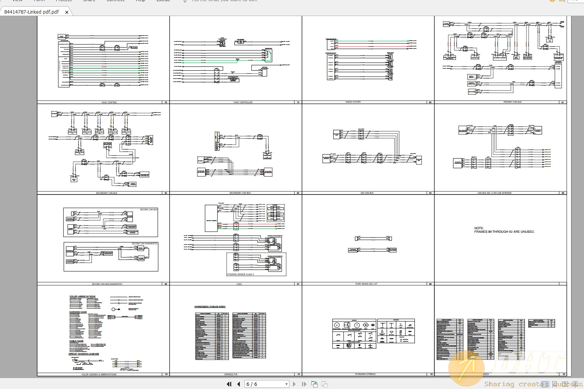Viewport: 584px width, 389px height.
Task: Switch to continuous page view
Action: [x=555, y=384]
